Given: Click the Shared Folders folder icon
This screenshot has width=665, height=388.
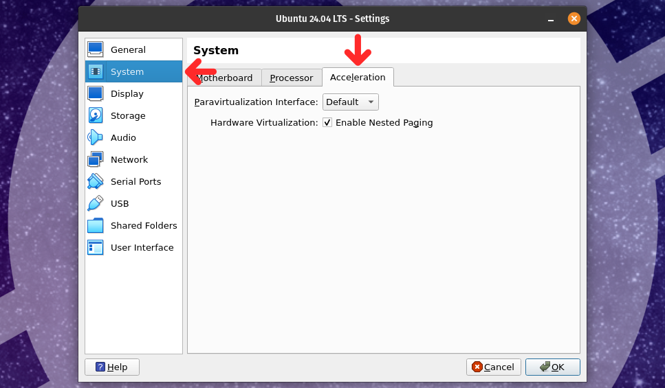Looking at the screenshot, I should [95, 226].
